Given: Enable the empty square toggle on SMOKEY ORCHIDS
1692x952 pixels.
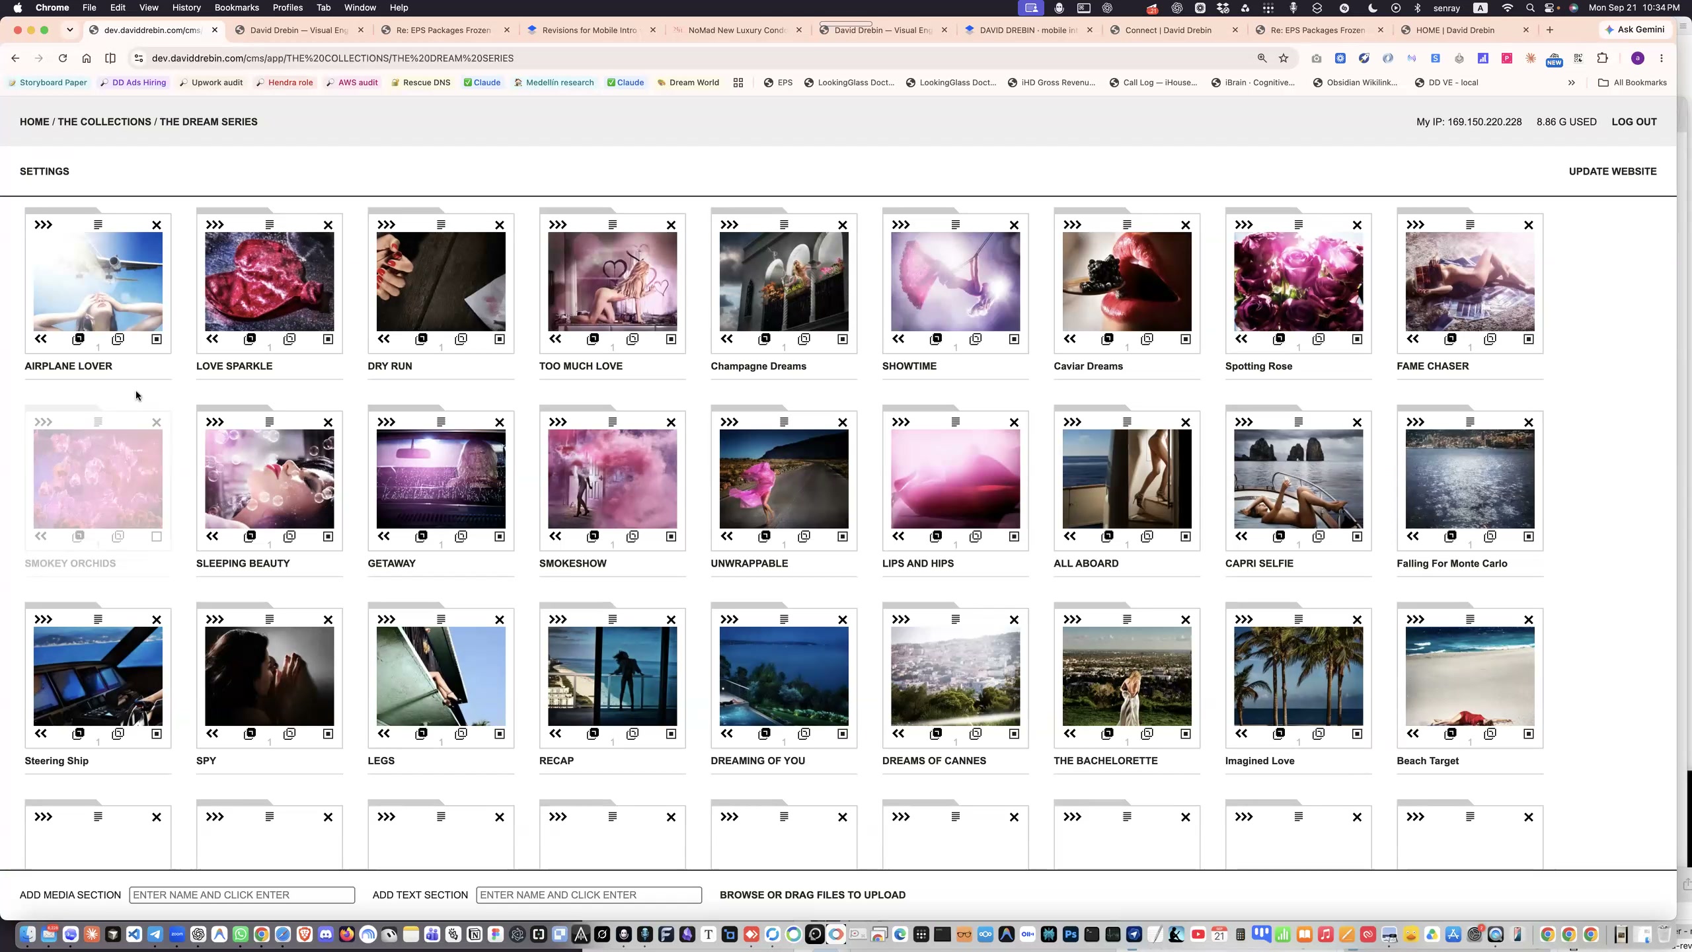Looking at the screenshot, I should click(157, 536).
